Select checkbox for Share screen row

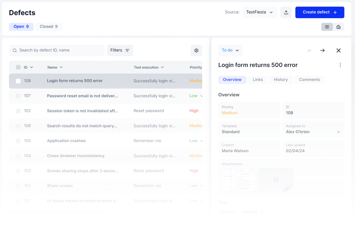pyautogui.click(x=18, y=186)
